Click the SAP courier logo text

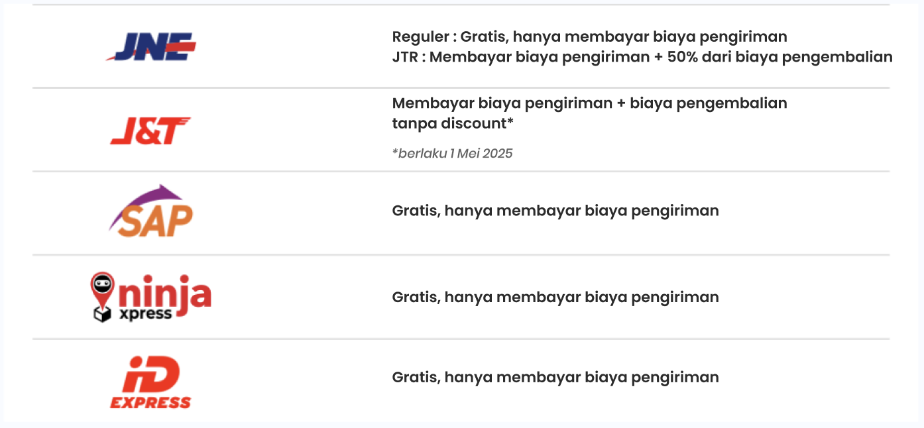pos(151,221)
